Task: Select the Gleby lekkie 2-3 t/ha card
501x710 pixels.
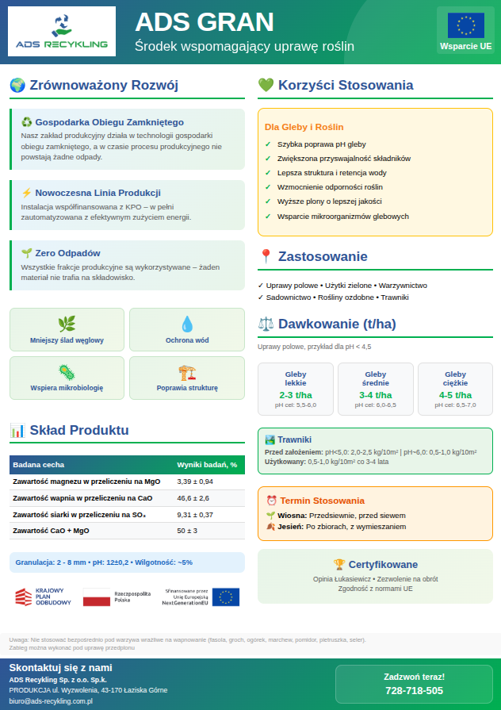Action: tap(296, 389)
